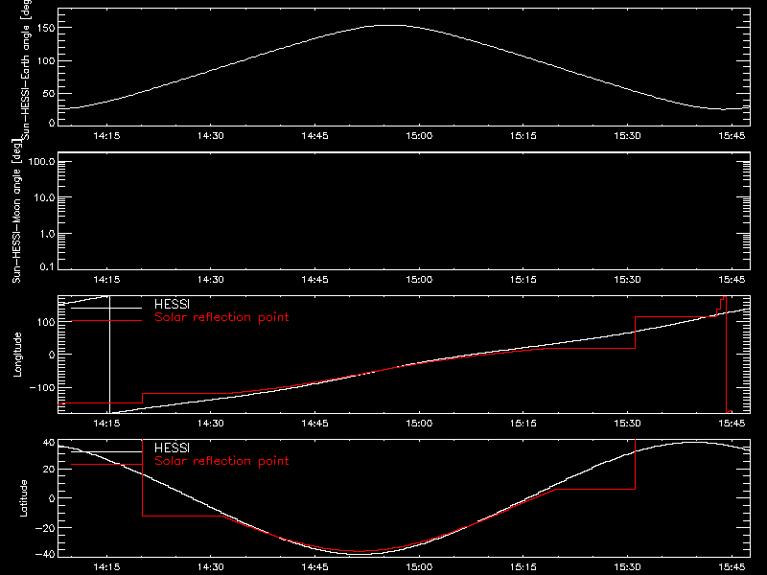
Task: Click the "50" tick on Earth angle axis
Action: click(49, 93)
